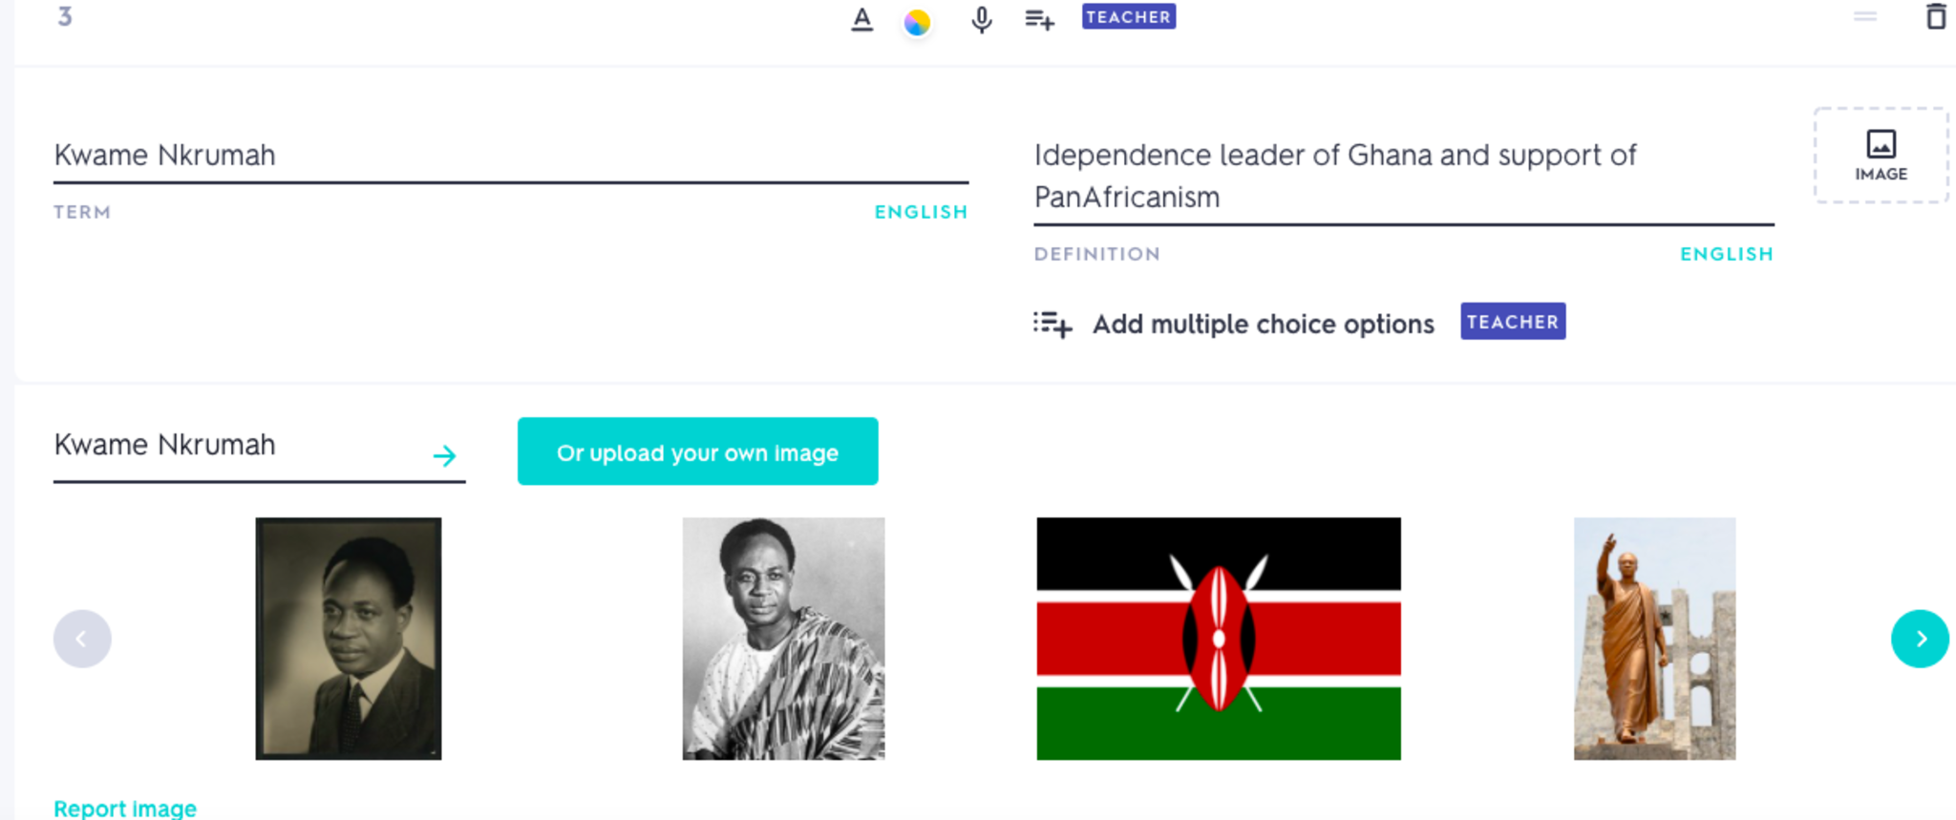Go to previous images with left chevron
Screen dimensions: 1956x820
[x=82, y=639]
